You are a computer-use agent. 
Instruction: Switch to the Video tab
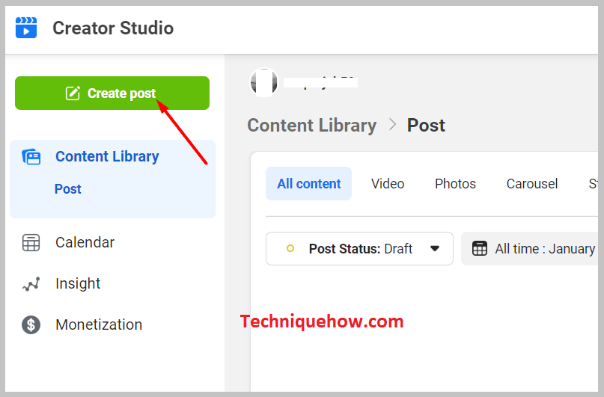(x=388, y=184)
